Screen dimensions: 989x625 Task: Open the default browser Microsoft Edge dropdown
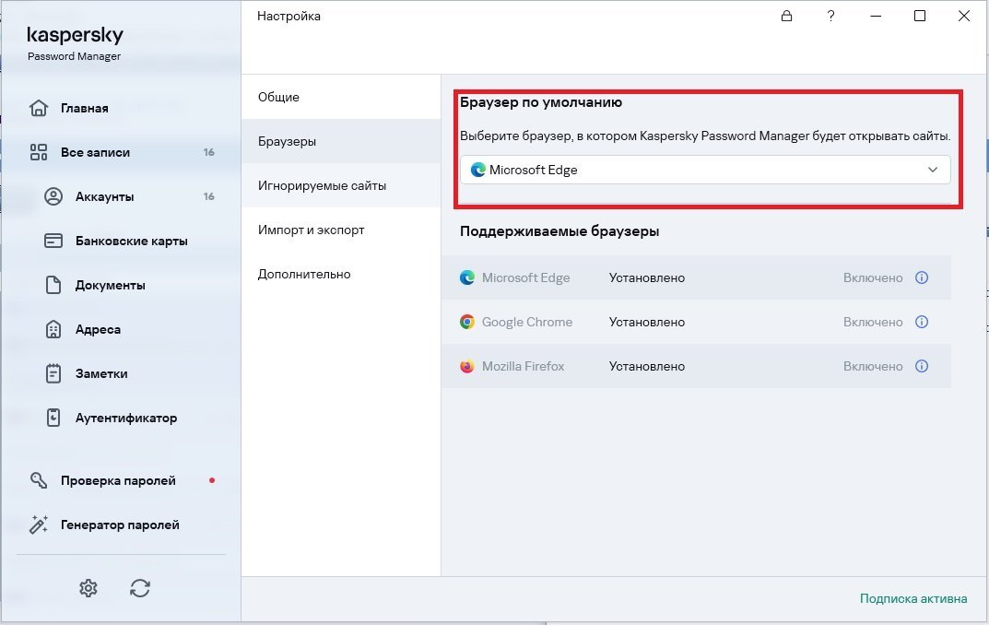click(x=705, y=170)
